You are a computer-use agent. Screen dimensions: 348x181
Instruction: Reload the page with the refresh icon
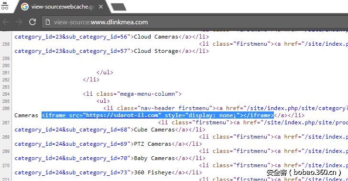33,22
